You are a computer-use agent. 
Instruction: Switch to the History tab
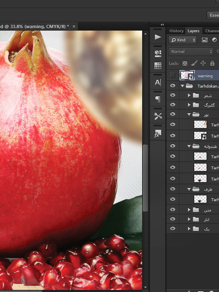176,31
